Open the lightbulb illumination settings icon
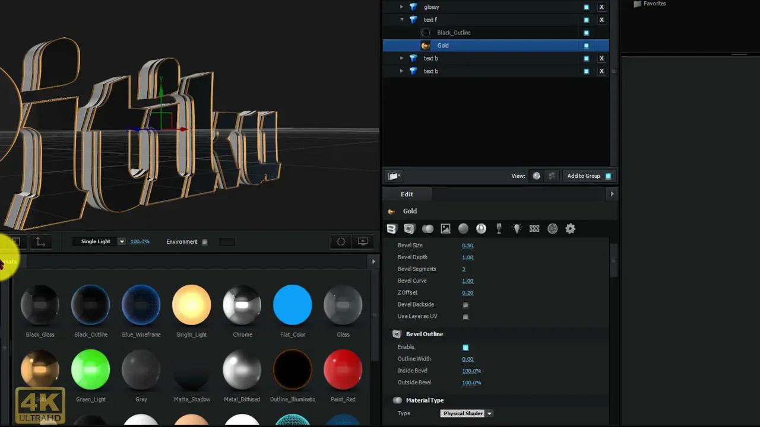The height and width of the screenshot is (427, 760). click(x=516, y=228)
